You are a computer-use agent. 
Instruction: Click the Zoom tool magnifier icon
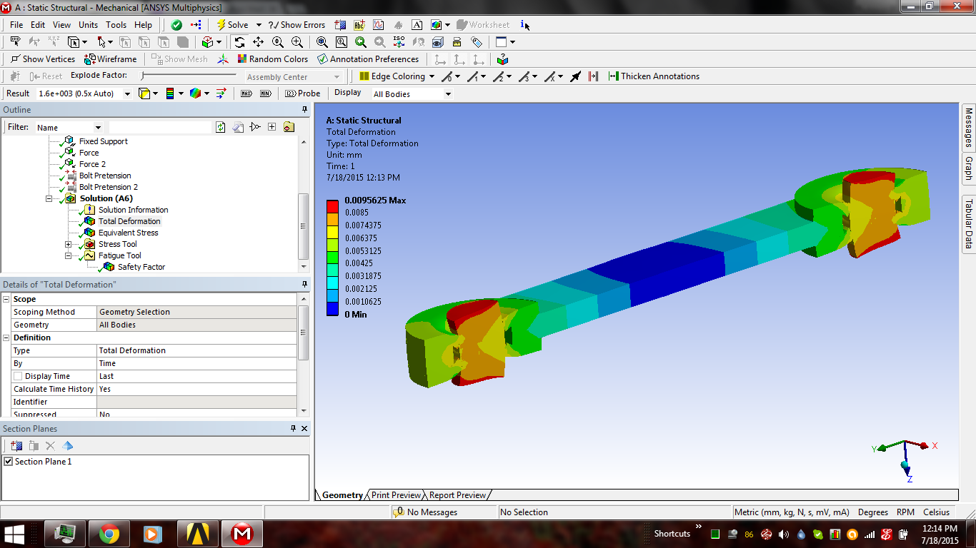pos(278,42)
